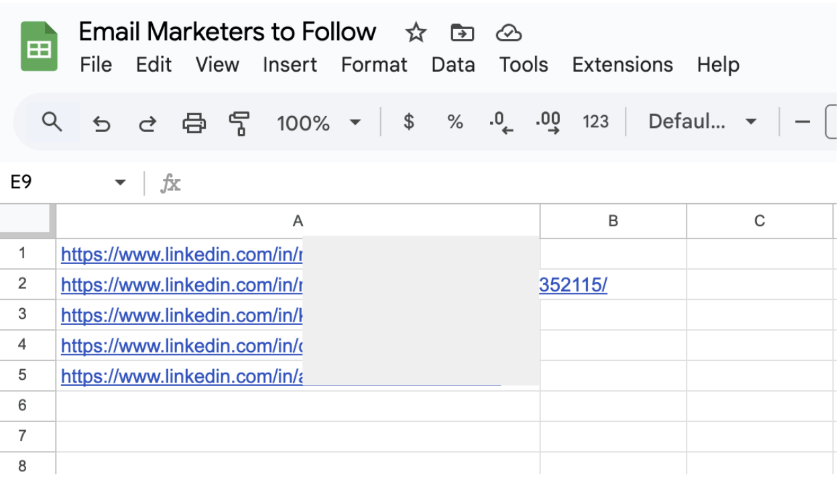This screenshot has width=838, height=481.
Task: Click the Move to folder icon
Action: pyautogui.click(x=462, y=32)
